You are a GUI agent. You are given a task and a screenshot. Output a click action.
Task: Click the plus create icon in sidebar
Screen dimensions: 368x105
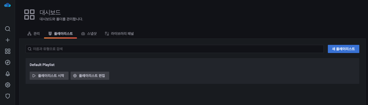click(8, 40)
